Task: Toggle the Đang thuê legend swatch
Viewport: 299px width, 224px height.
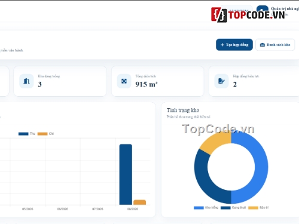Action: tap(225, 208)
